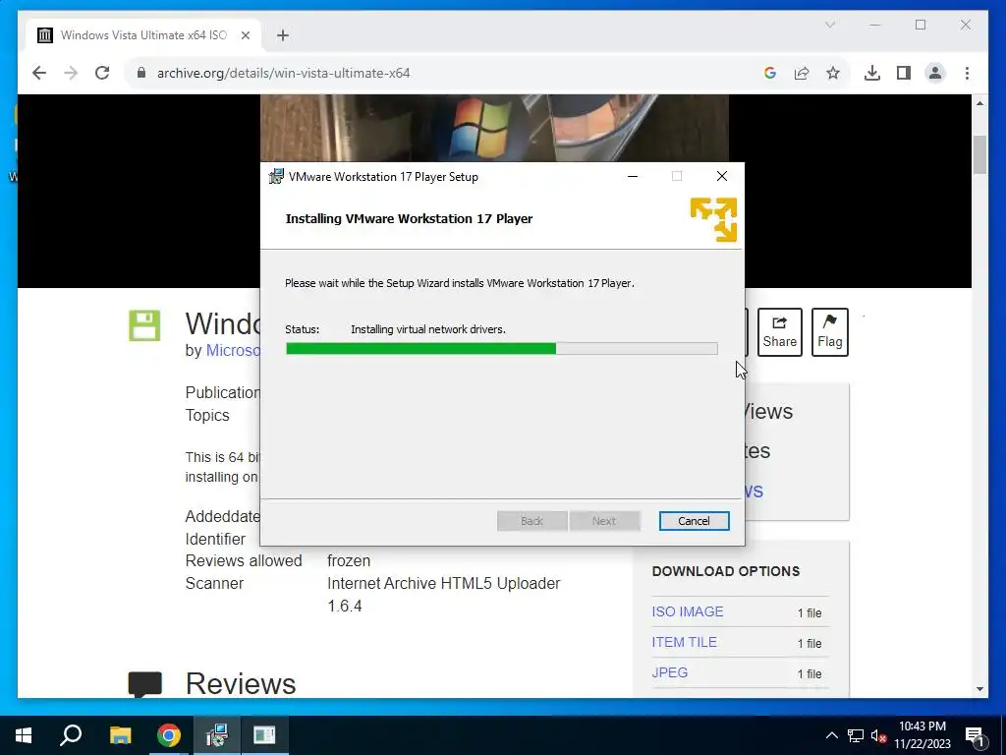The image size is (1006, 755).
Task: Open the Windows Start menu
Action: point(24,735)
